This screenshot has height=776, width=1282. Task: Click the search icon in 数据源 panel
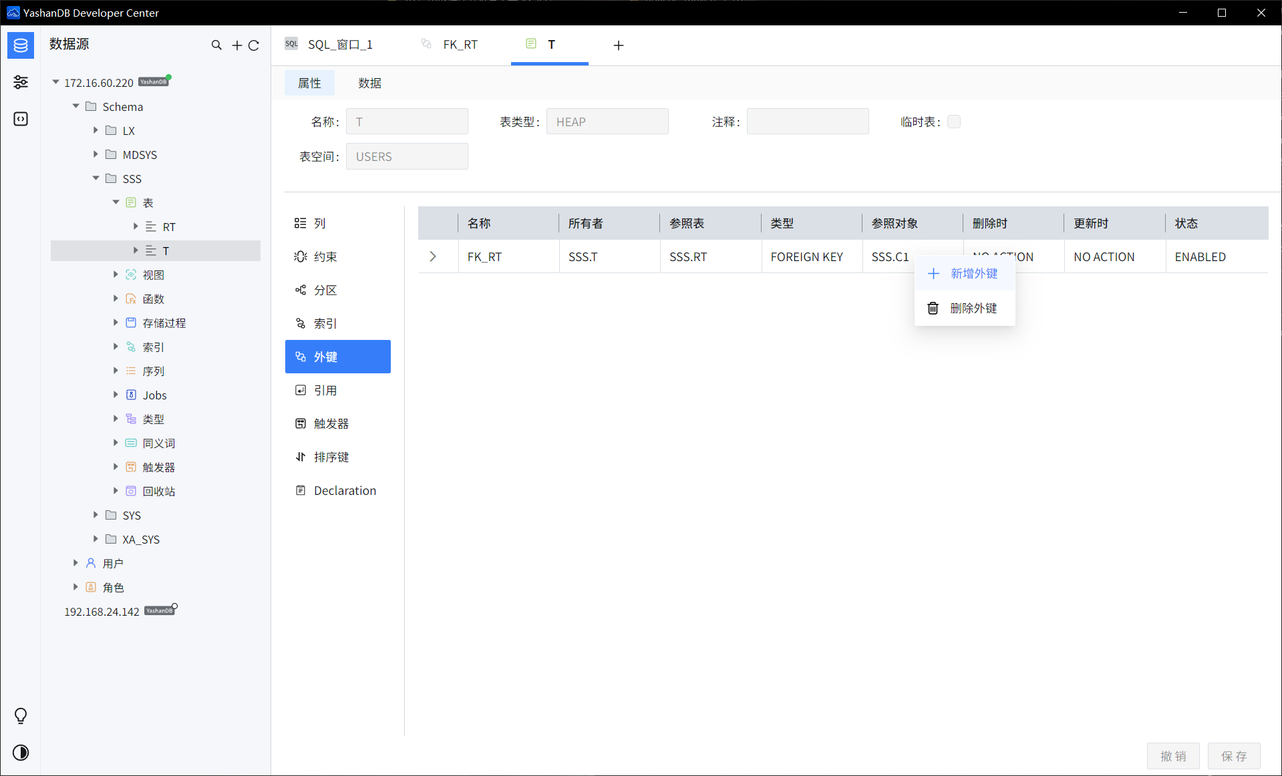pyautogui.click(x=217, y=45)
